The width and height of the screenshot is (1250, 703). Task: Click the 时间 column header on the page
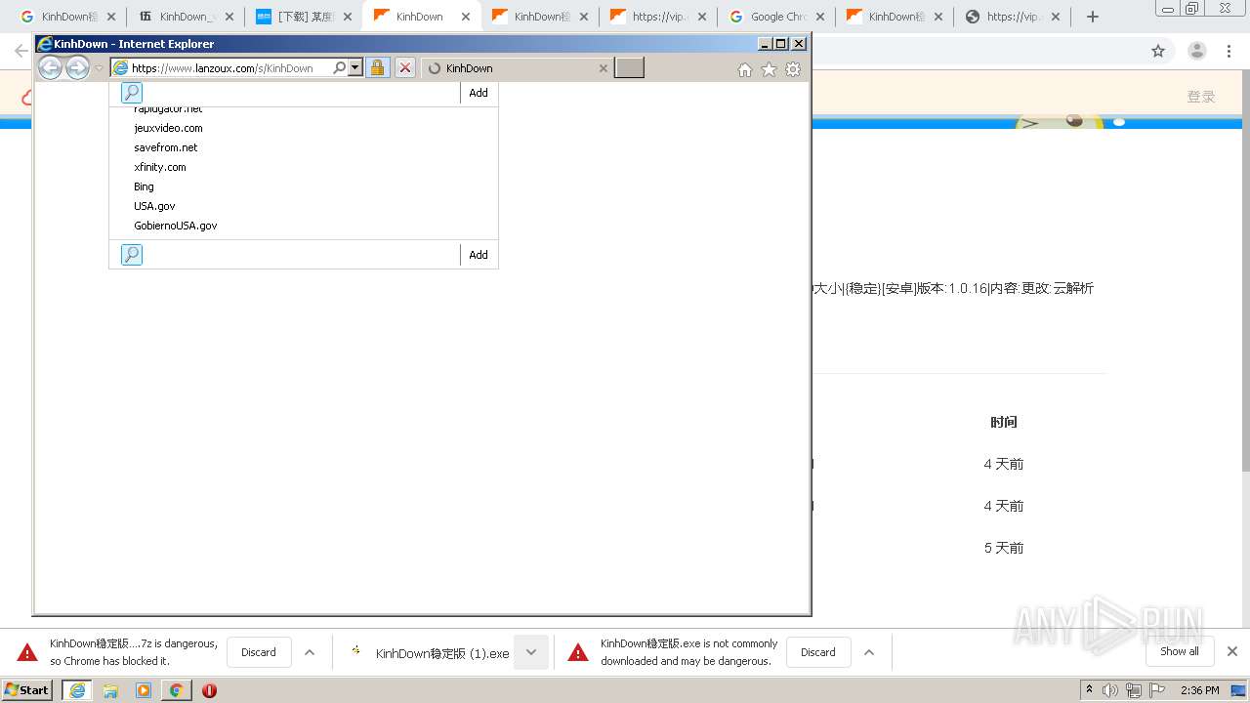coord(1004,422)
